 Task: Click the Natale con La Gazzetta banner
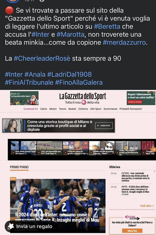click(x=24, y=98)
